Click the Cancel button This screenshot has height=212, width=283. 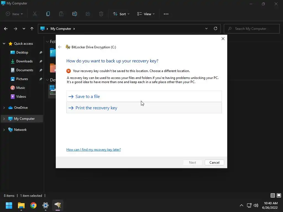tap(214, 162)
